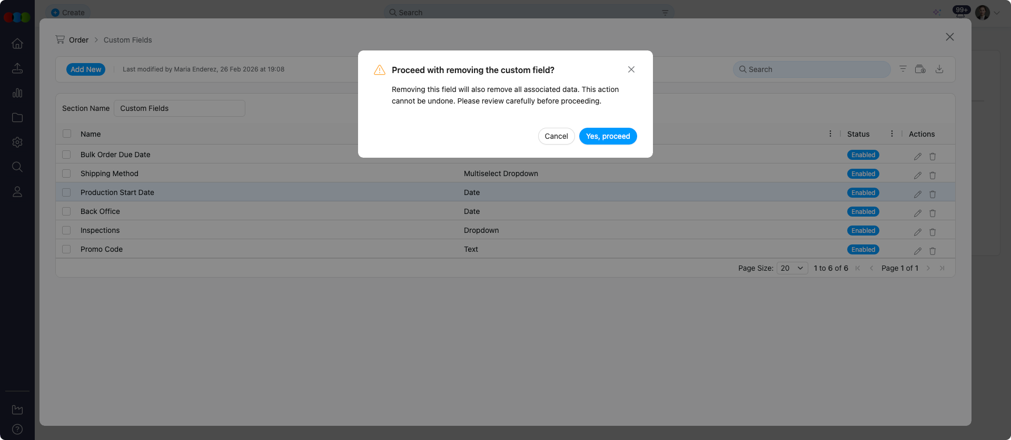Confirm removal with Yes, proceed button
This screenshot has height=440, width=1011.
pyautogui.click(x=608, y=136)
